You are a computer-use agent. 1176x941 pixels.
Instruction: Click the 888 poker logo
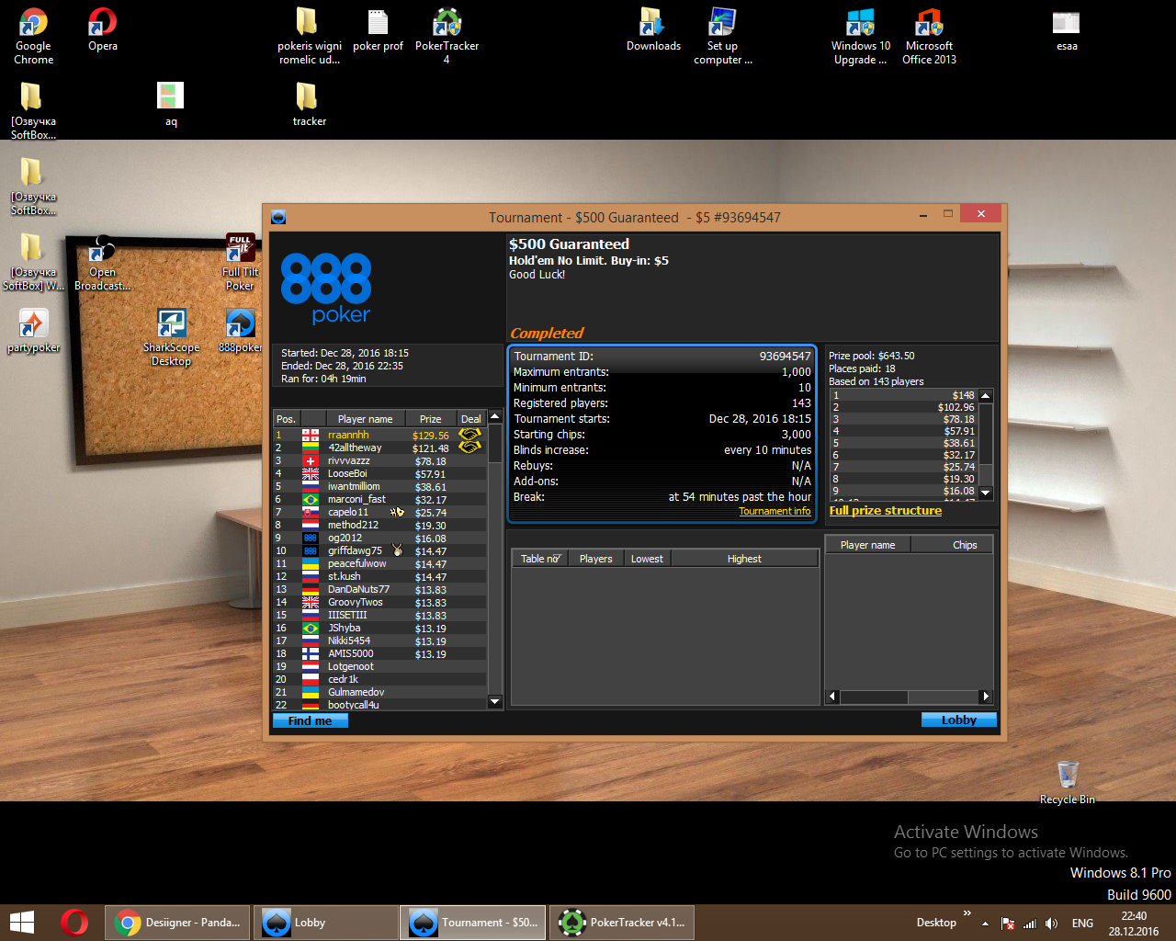(326, 289)
